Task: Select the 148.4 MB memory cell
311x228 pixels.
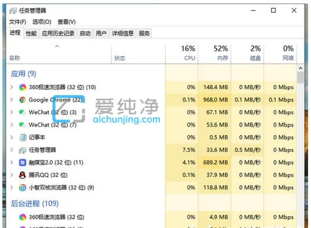Action: (x=215, y=87)
